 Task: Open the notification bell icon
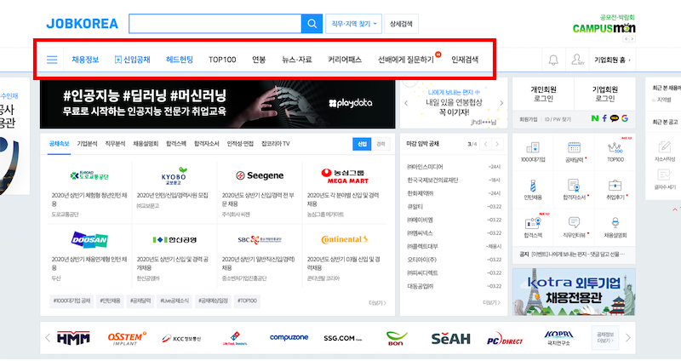point(553,60)
